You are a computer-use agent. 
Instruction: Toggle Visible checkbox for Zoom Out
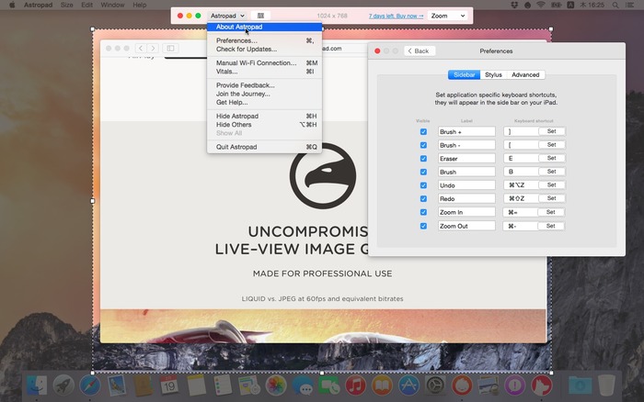(x=423, y=226)
